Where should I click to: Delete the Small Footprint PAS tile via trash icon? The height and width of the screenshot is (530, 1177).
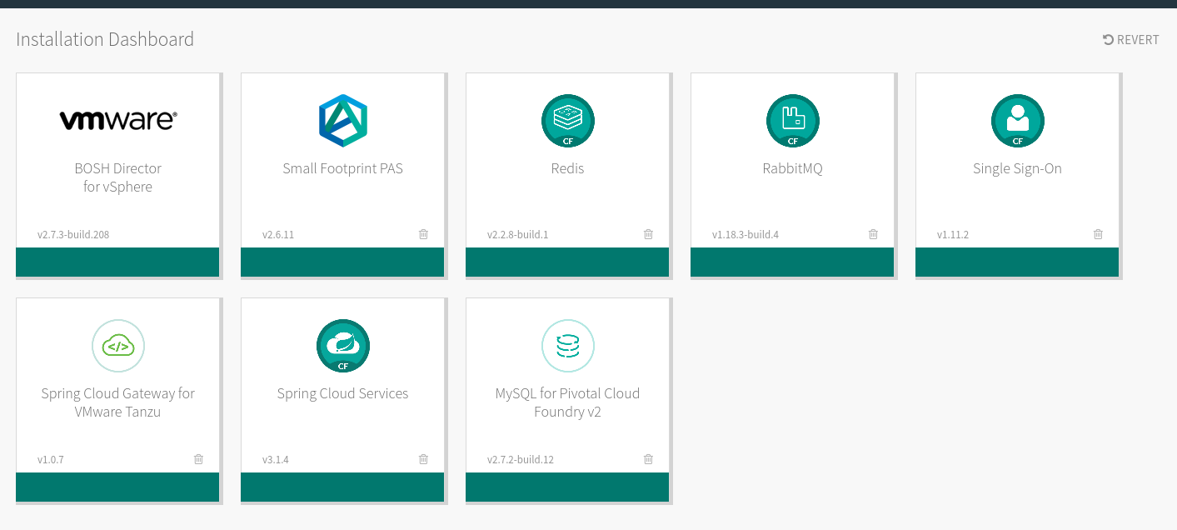click(423, 234)
